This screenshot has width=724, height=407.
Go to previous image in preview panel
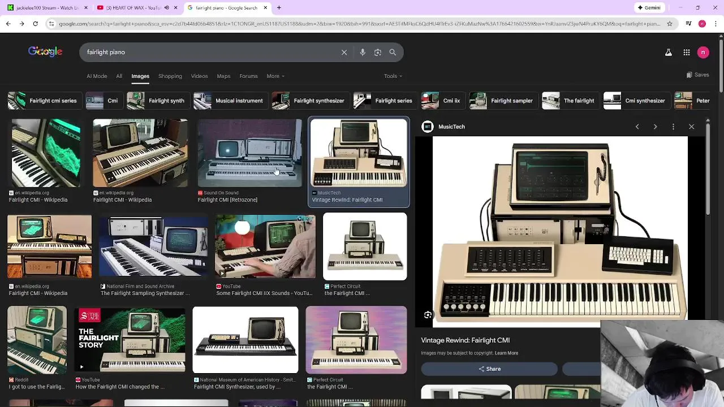tap(637, 127)
